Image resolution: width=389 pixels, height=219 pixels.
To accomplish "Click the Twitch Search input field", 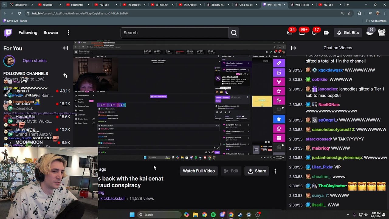I will click(x=175, y=33).
